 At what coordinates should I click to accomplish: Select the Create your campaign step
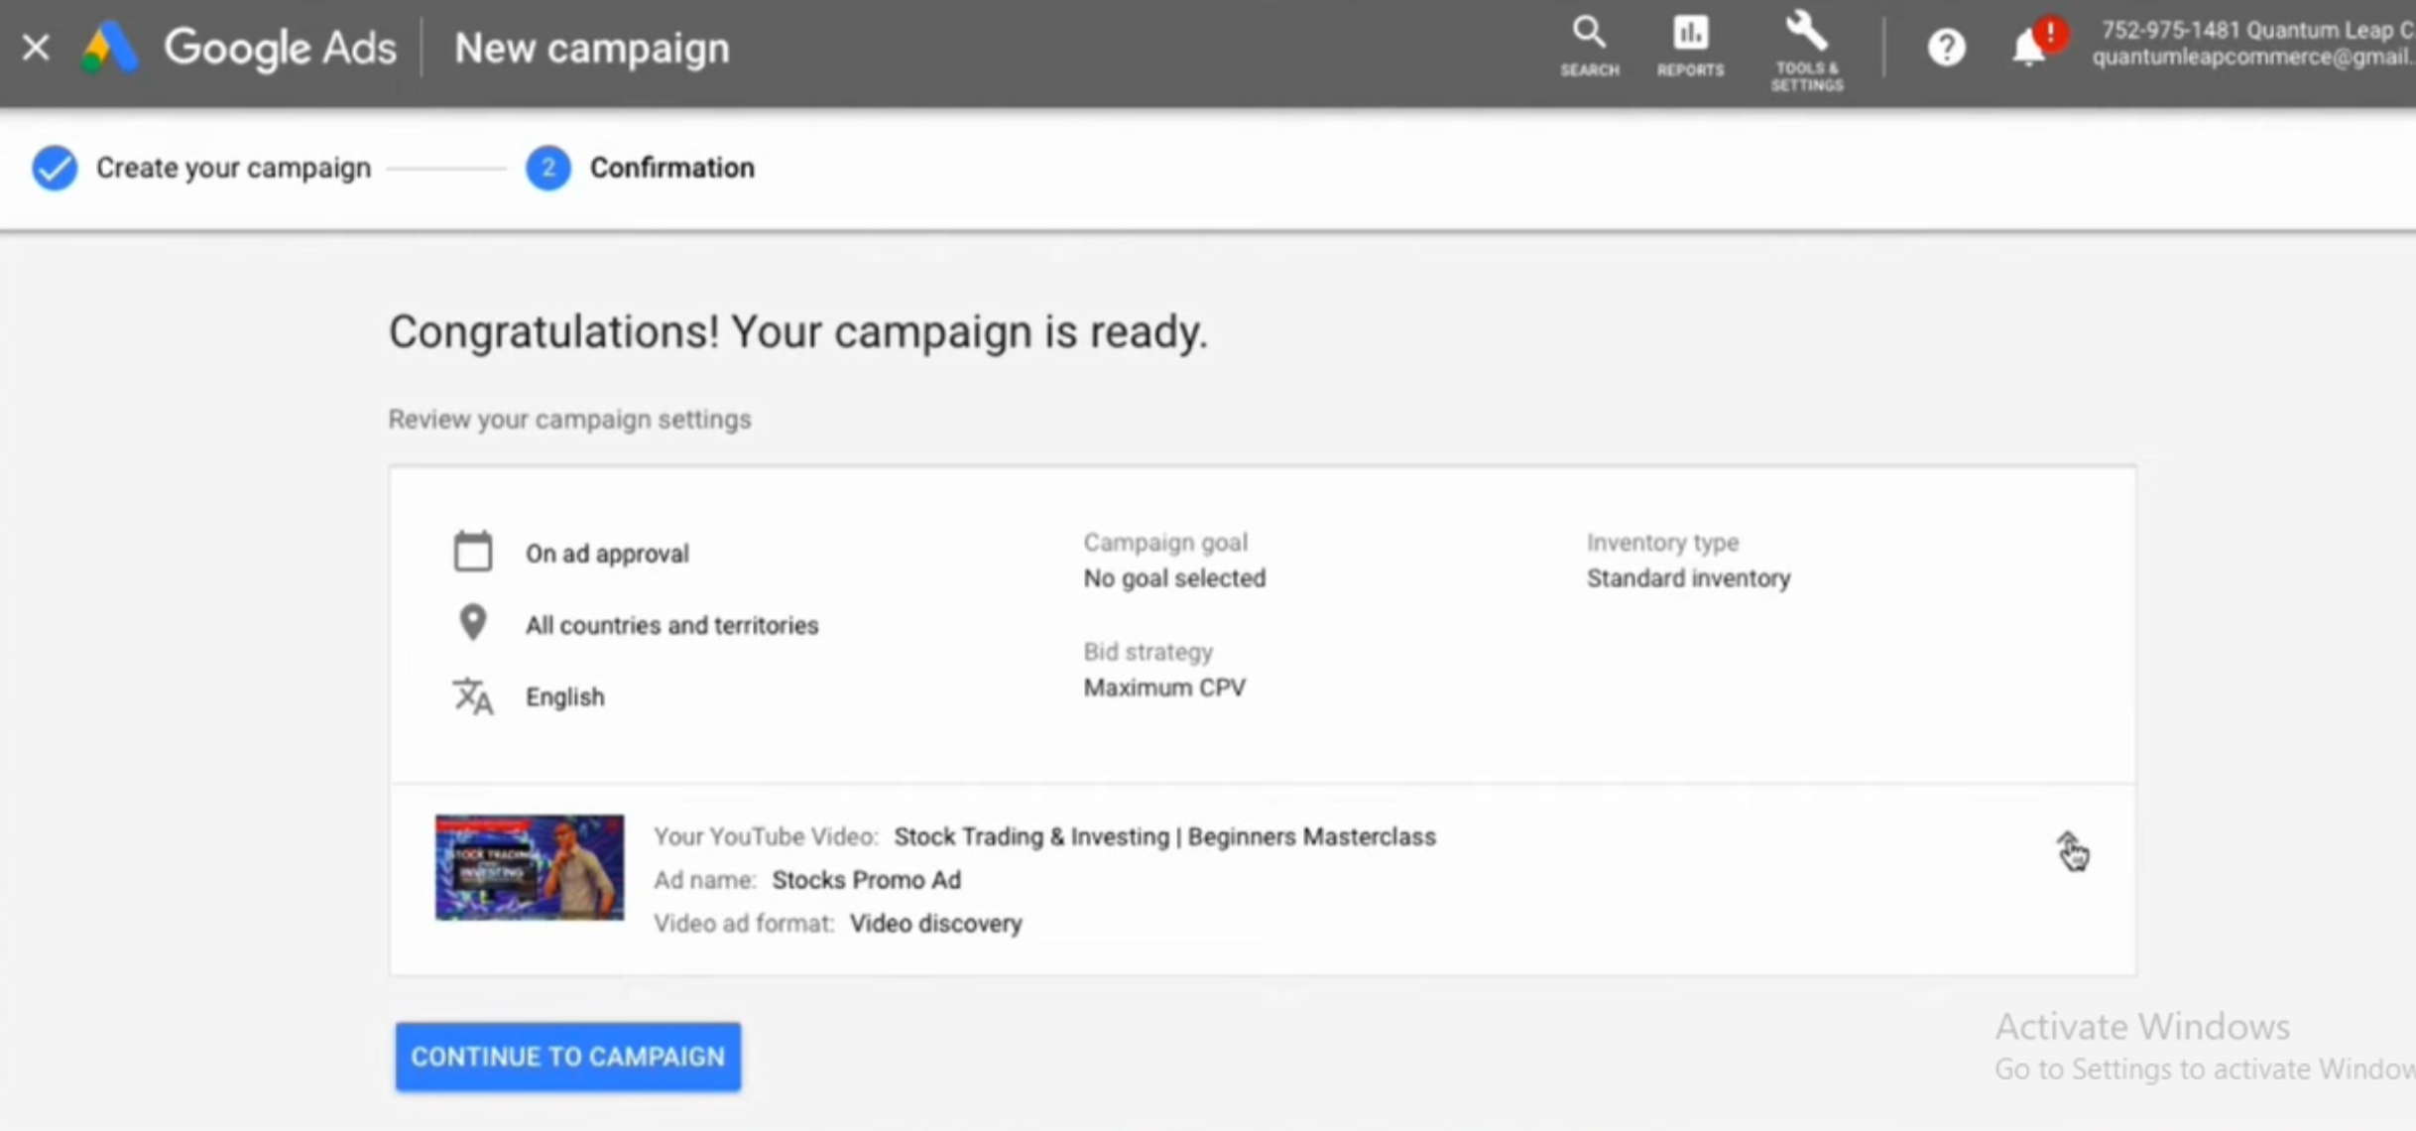point(232,168)
